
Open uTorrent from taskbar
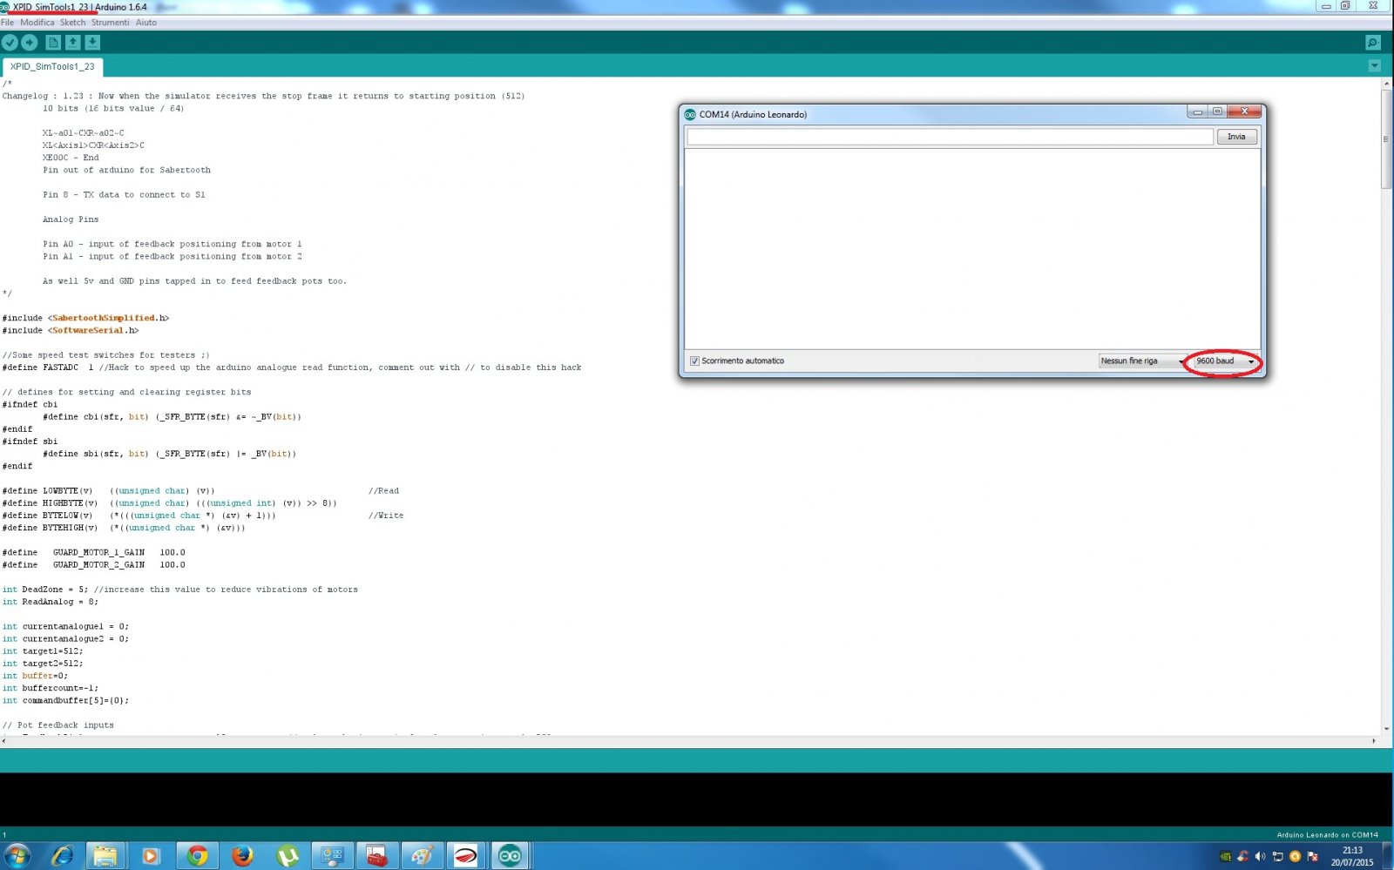(288, 856)
